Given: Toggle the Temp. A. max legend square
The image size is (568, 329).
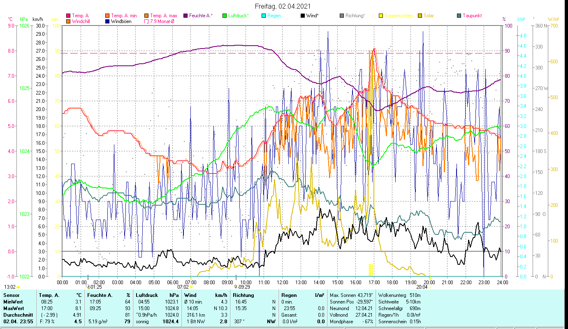Looking at the screenshot, I should pos(146,16).
